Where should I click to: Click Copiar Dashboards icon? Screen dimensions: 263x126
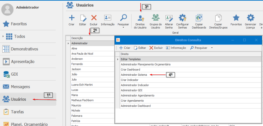[199, 18]
